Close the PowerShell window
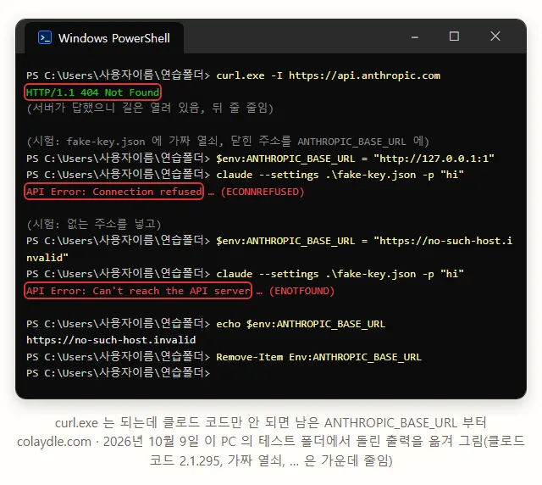The width and height of the screenshot is (542, 485). pos(495,36)
